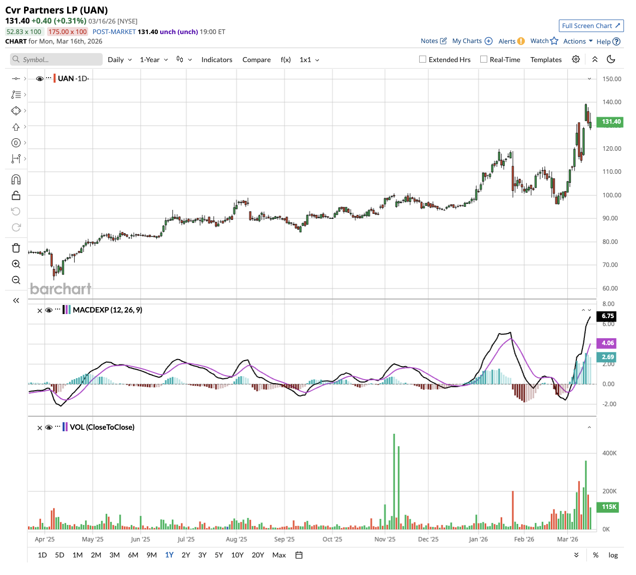
Task: Open MACDEXP more options menu
Action: click(x=58, y=310)
